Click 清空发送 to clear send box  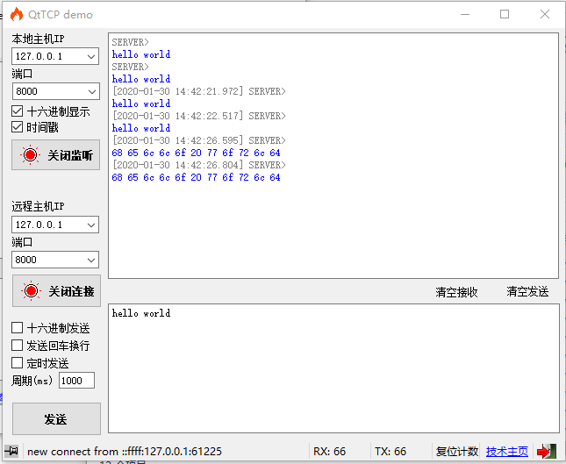527,291
